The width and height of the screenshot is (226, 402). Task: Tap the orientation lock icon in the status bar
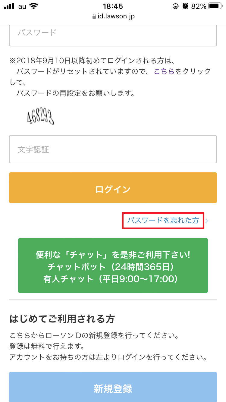(176, 6)
